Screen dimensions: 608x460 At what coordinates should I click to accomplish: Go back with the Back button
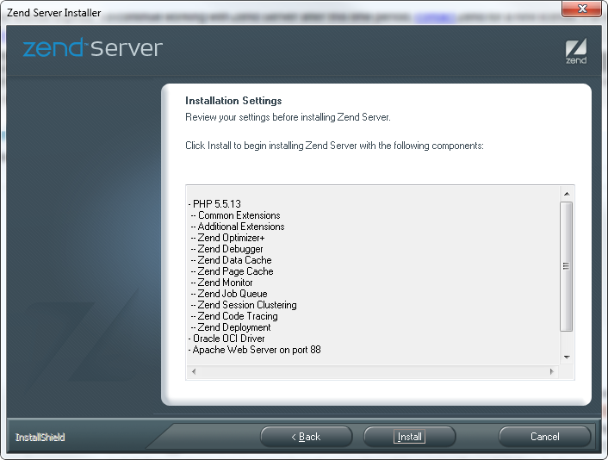pos(306,437)
